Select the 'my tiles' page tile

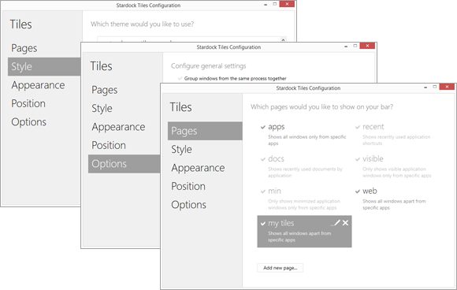(304, 232)
